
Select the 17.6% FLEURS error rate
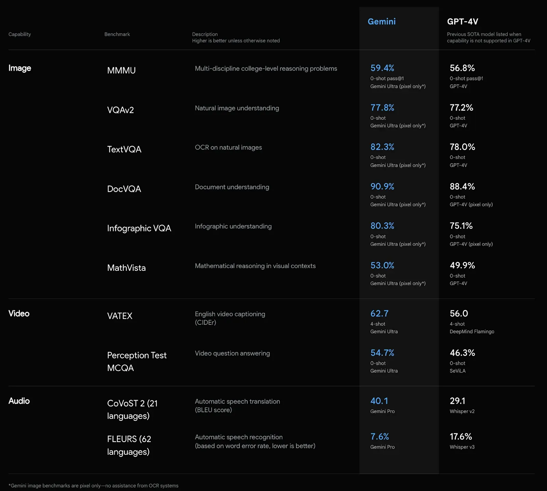pyautogui.click(x=461, y=437)
